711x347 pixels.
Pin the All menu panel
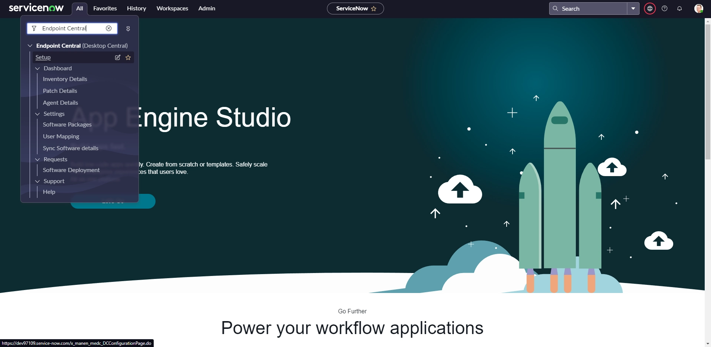coord(128,28)
